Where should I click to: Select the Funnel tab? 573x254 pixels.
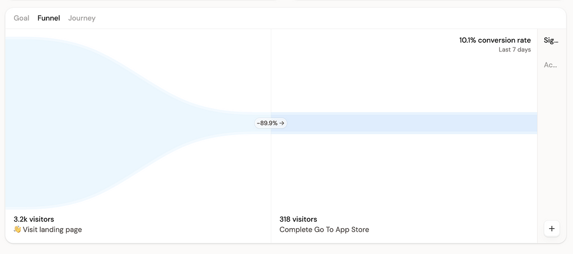(x=49, y=18)
